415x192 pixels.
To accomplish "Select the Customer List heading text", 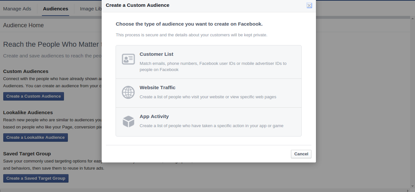I will pyautogui.click(x=156, y=54).
